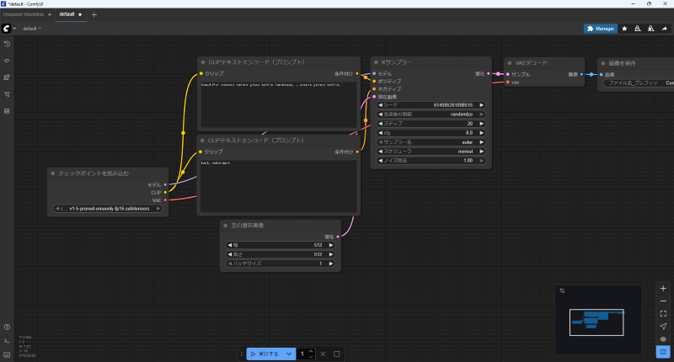Click the second free cache icon
674x362 pixels.
pyautogui.click(x=650, y=29)
